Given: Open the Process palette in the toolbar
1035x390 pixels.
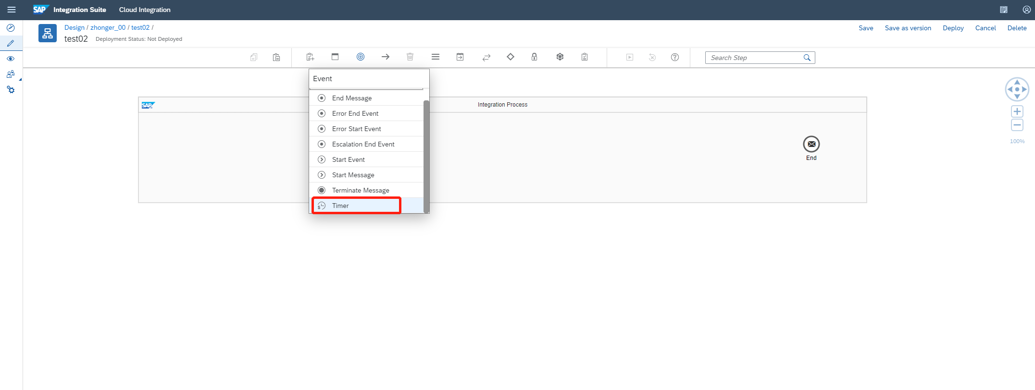Looking at the screenshot, I should (335, 57).
